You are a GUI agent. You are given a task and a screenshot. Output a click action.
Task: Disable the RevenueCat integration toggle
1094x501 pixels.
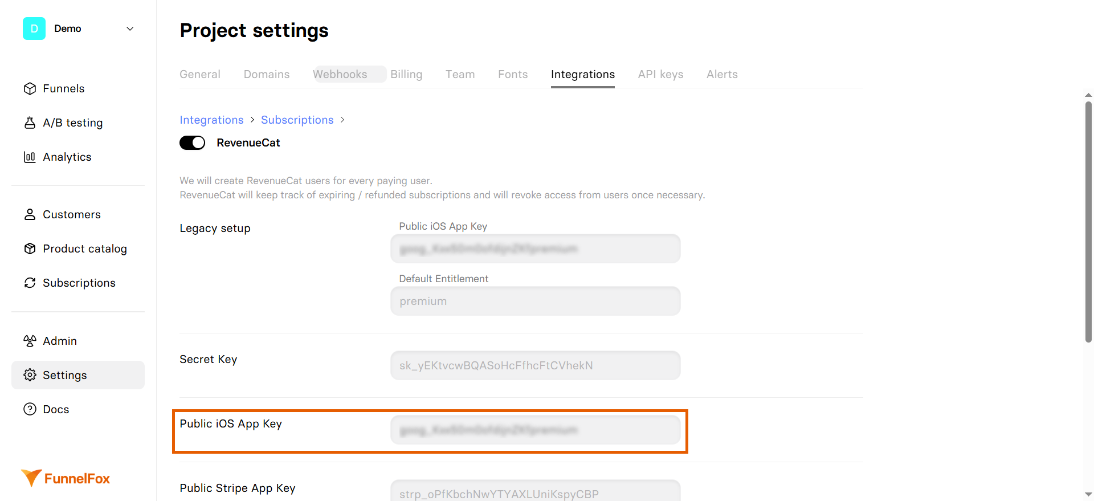tap(192, 142)
